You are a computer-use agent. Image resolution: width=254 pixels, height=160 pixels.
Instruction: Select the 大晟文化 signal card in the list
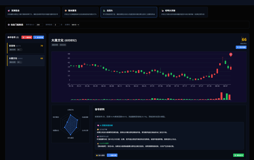point(26,60)
